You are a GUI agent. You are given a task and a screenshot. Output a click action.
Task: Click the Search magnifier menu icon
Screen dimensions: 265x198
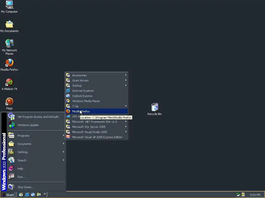point(11,160)
